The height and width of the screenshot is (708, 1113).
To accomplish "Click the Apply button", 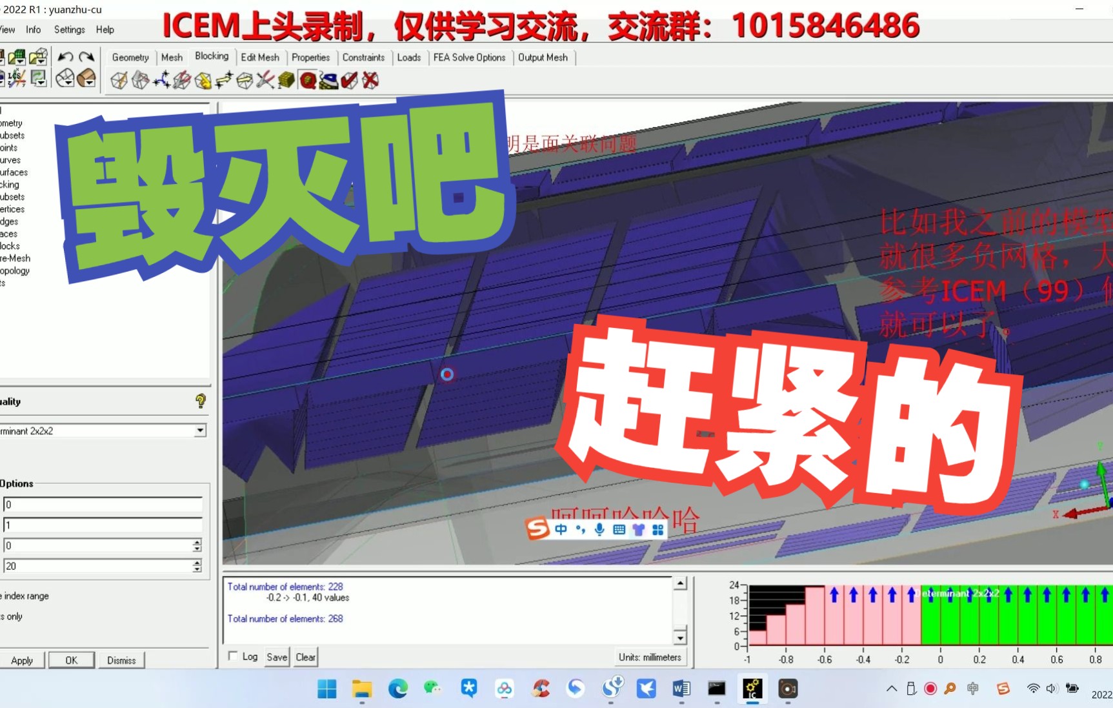I will 22,660.
